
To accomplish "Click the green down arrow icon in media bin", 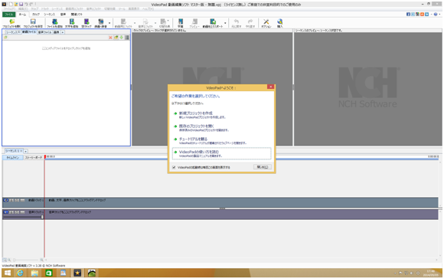I will pyautogui.click(x=122, y=38).
